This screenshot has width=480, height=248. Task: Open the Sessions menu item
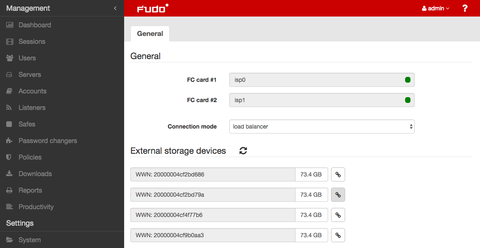(x=32, y=42)
